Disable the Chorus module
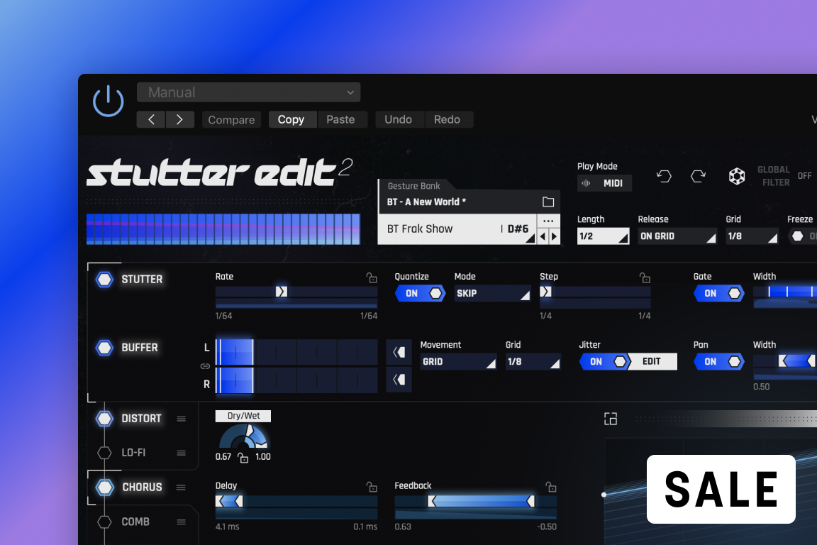 coord(105,487)
